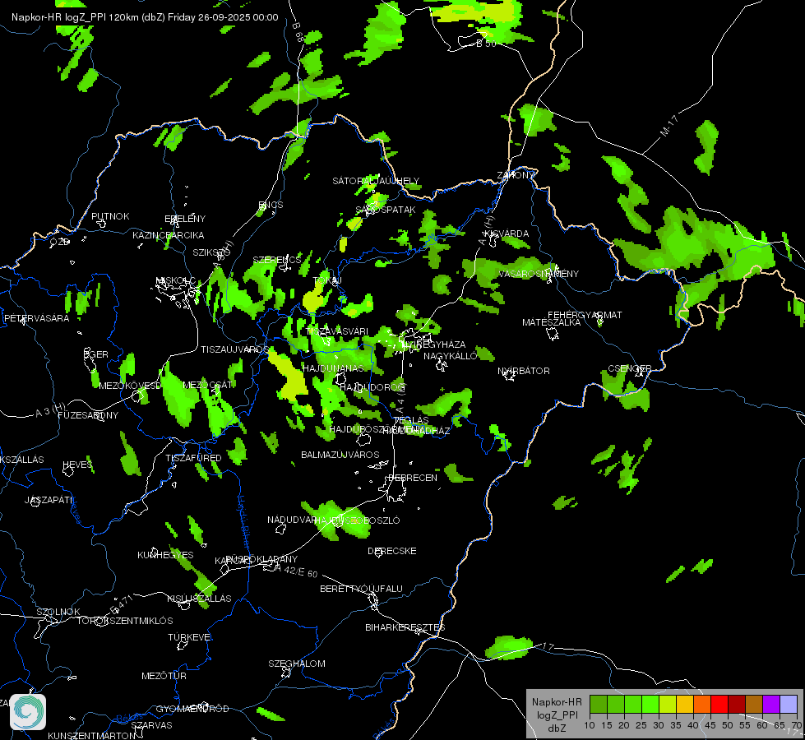The image size is (805, 740).
Task: Click the 55-60 dBZ brown legend swatch
Action: coord(754,705)
